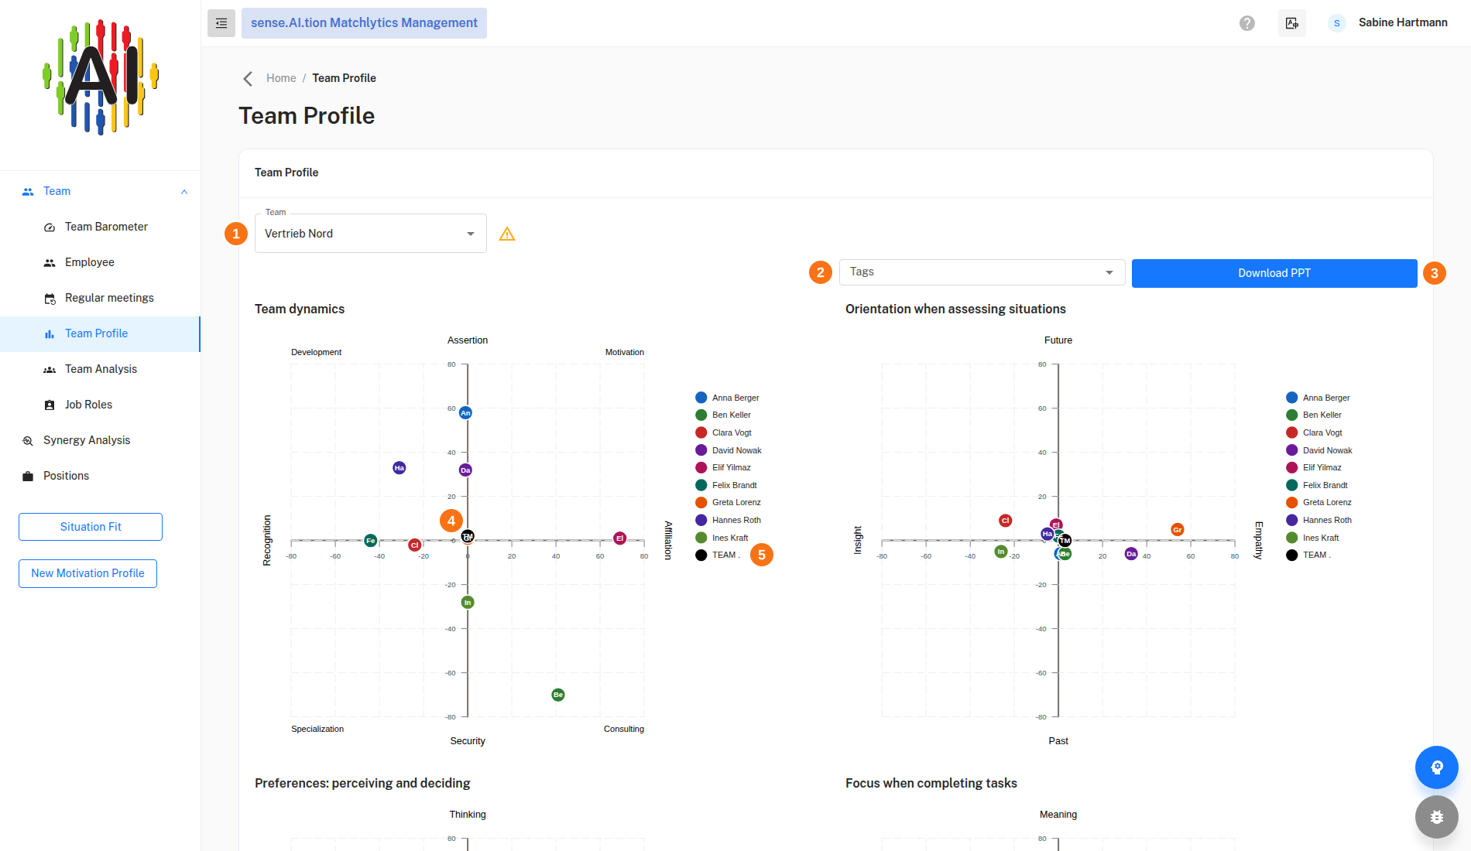Click the translate language icon in header
The height and width of the screenshot is (851, 1471).
click(x=1292, y=23)
